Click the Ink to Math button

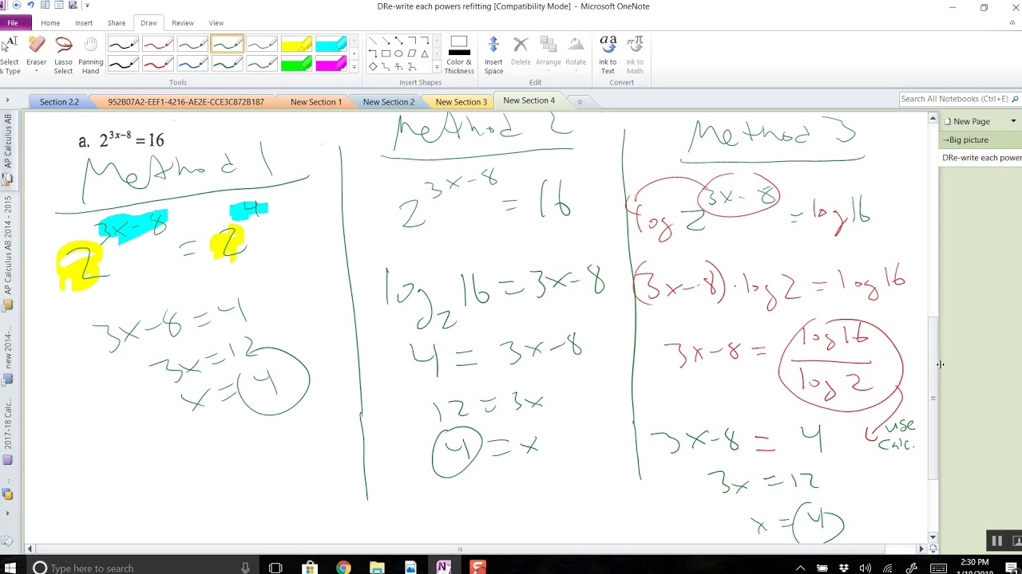point(635,56)
